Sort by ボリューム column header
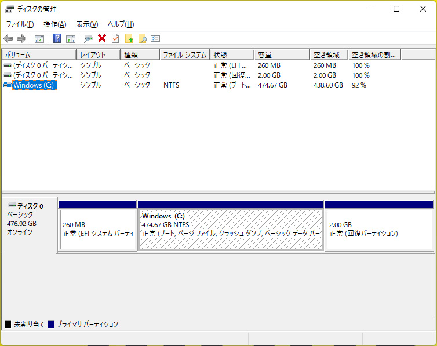Viewport: 437px width, 346px height. [39, 54]
